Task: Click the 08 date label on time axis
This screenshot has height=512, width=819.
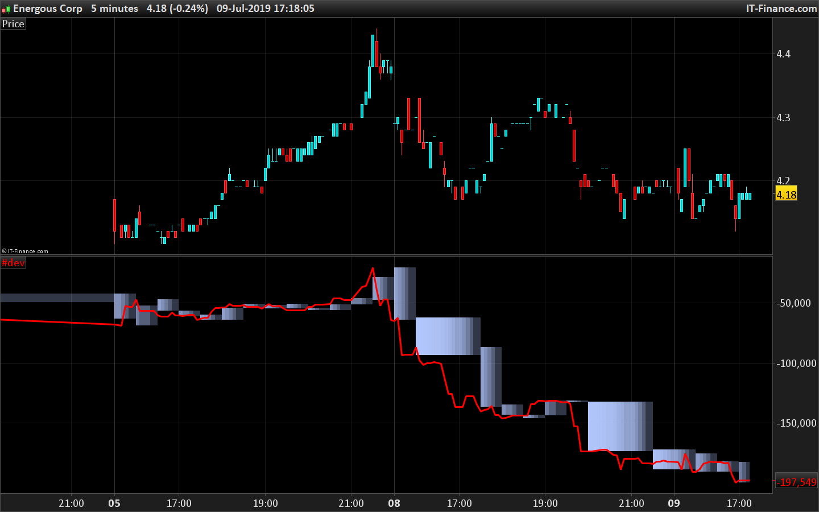Action: [394, 503]
